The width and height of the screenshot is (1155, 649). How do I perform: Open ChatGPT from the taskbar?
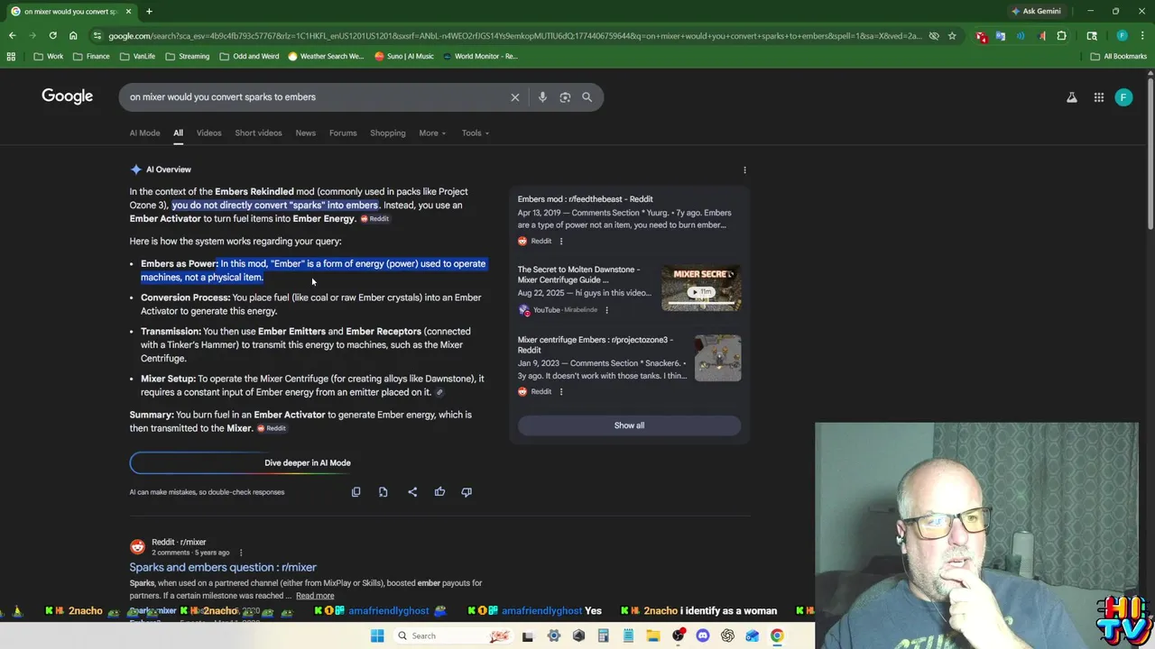[727, 635]
